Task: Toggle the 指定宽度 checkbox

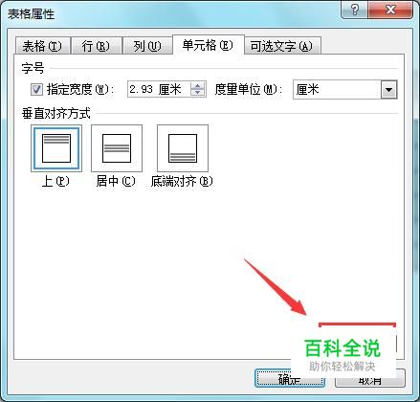Action: click(36, 89)
